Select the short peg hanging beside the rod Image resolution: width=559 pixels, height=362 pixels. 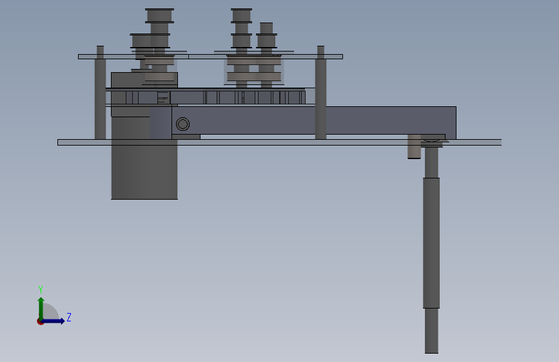(x=414, y=147)
